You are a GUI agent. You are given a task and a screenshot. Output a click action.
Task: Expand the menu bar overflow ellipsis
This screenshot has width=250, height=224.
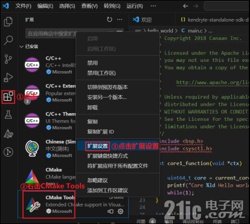coord(153,6)
